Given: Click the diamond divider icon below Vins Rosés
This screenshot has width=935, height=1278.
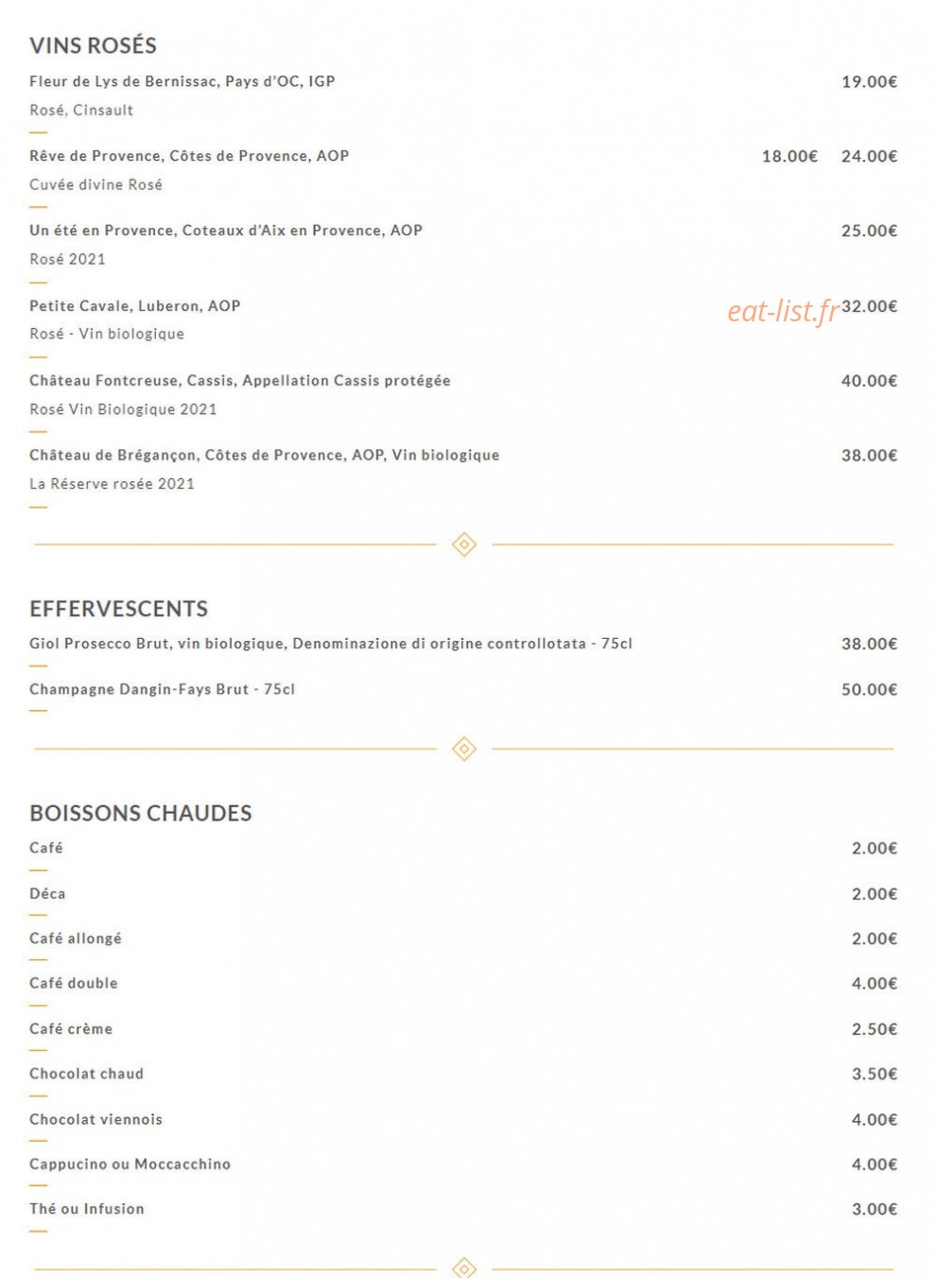Looking at the screenshot, I should pos(464,544).
